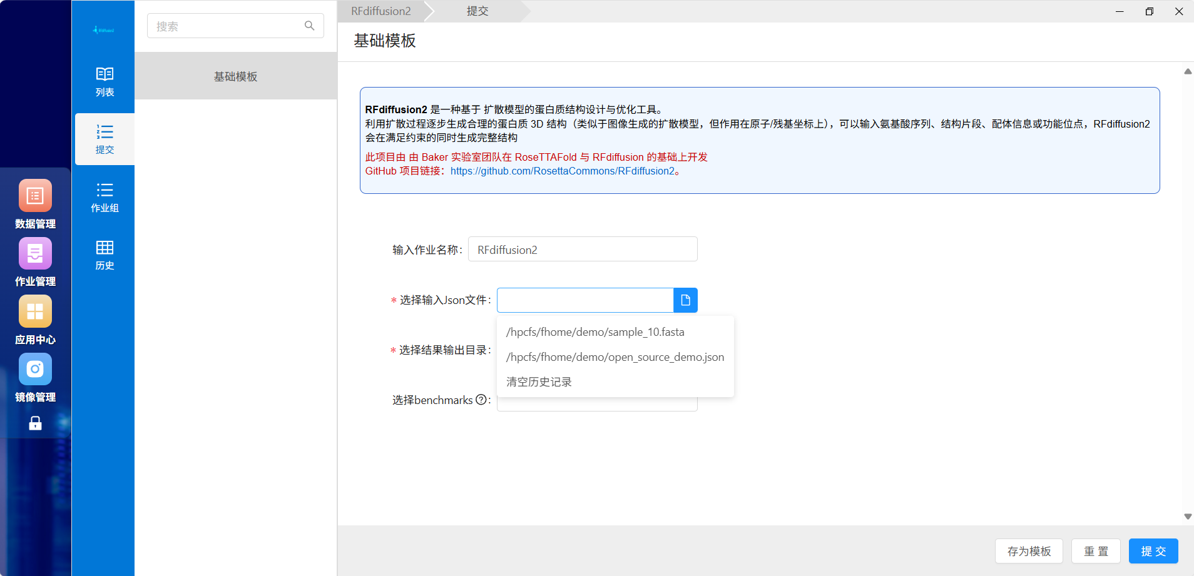
Task: Choose open_source_demo.json from history dropdown
Action: 615,357
